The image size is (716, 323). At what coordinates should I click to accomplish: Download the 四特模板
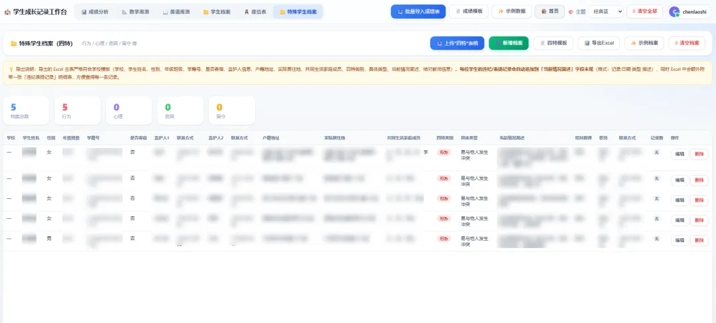coord(554,43)
